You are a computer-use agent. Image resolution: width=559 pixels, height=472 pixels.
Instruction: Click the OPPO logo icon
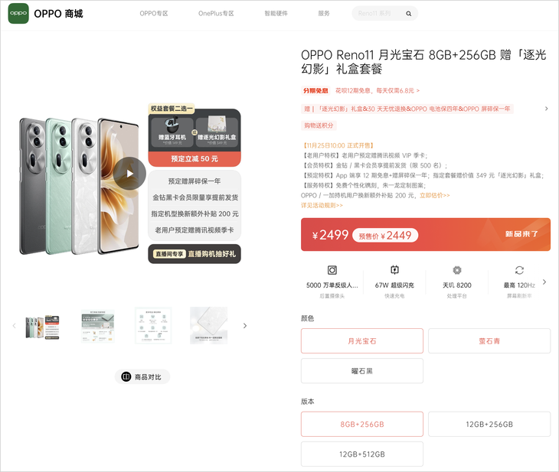click(18, 14)
